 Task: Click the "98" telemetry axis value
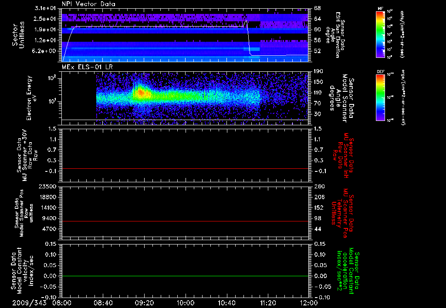point(318,218)
